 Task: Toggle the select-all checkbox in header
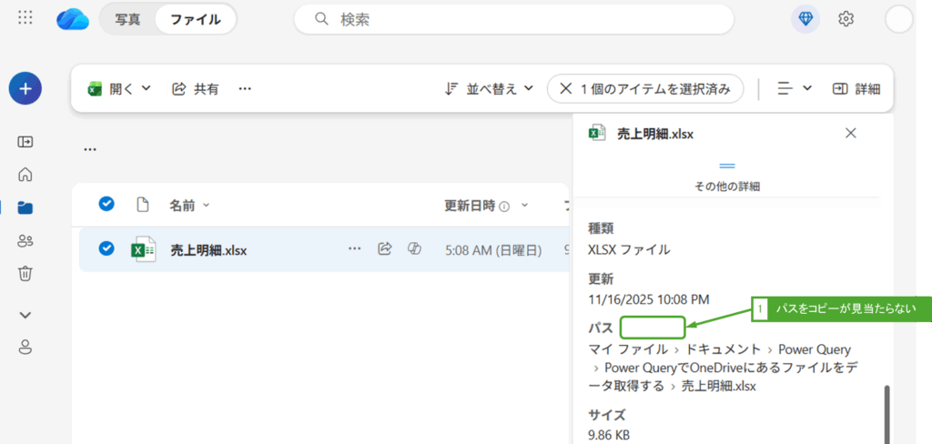point(106,204)
